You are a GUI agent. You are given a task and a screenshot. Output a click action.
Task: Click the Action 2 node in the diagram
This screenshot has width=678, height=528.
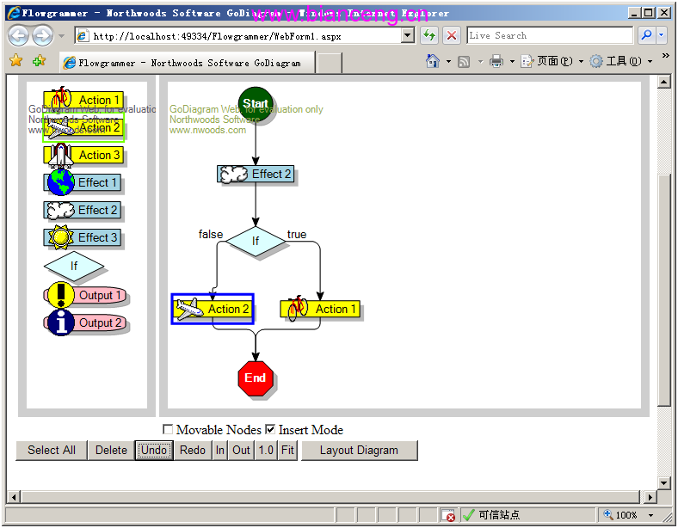coord(213,309)
